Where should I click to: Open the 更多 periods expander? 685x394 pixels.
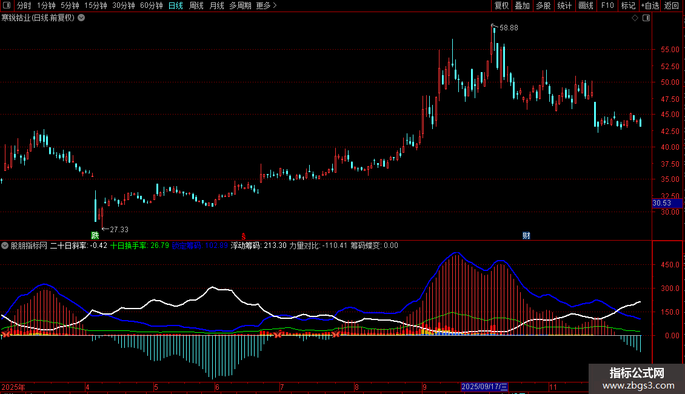click(x=266, y=6)
